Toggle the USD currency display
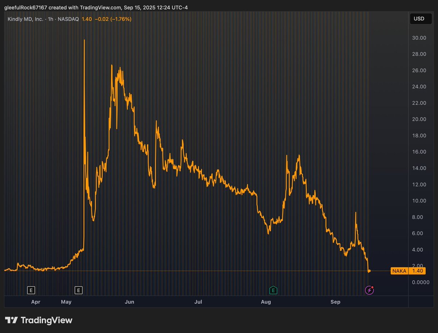The width and height of the screenshot is (438, 333). pyautogui.click(x=420, y=19)
